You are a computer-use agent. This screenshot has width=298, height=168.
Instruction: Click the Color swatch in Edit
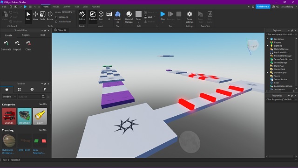coord(139,14)
